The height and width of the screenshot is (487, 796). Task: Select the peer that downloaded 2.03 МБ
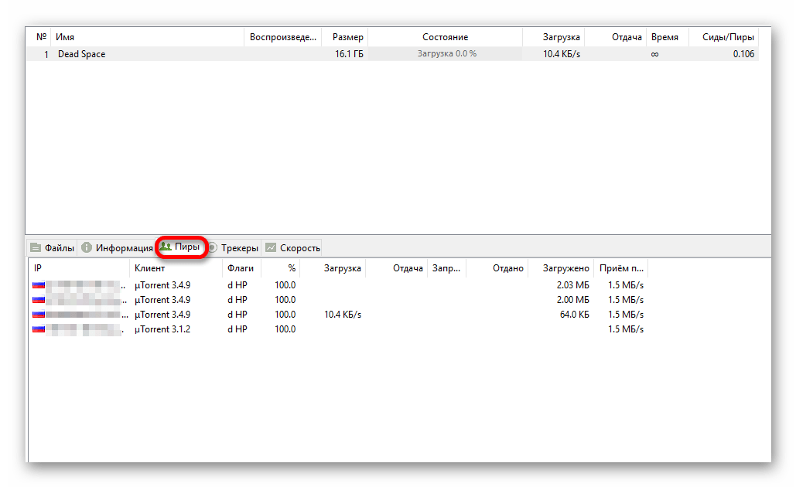(x=309, y=285)
